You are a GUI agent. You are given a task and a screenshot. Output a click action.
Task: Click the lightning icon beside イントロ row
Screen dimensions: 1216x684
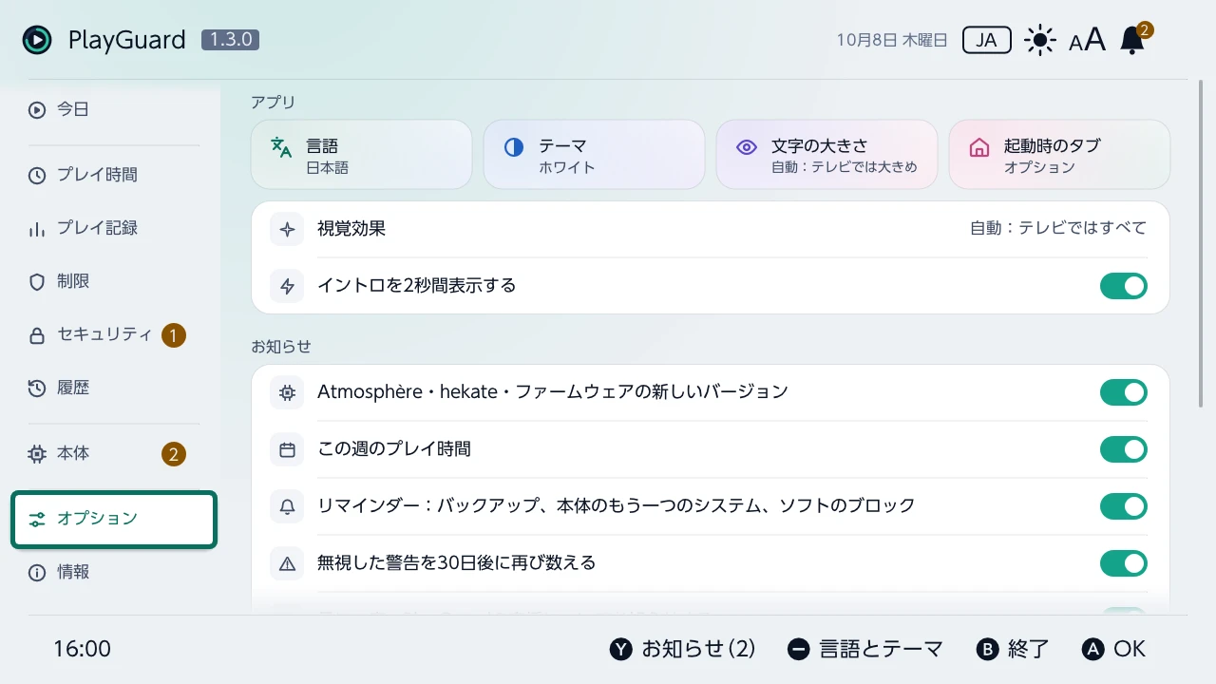click(x=287, y=286)
